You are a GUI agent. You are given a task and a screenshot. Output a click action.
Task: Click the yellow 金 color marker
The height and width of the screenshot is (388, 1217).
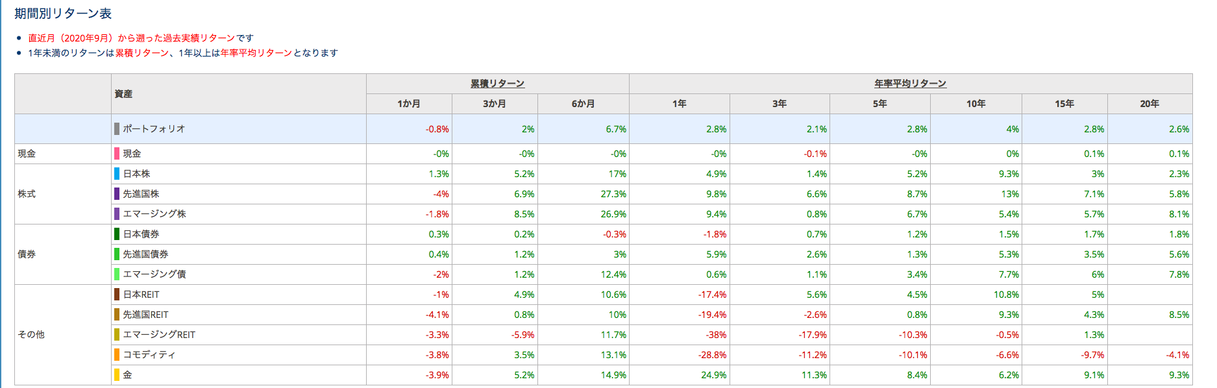117,375
